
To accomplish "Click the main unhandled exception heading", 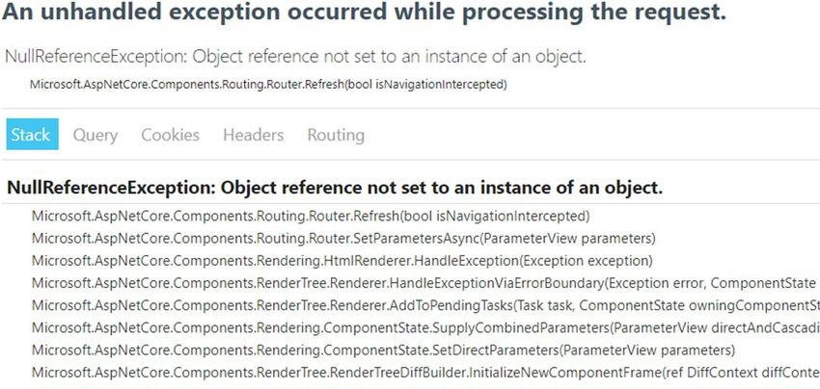I will 364,13.
